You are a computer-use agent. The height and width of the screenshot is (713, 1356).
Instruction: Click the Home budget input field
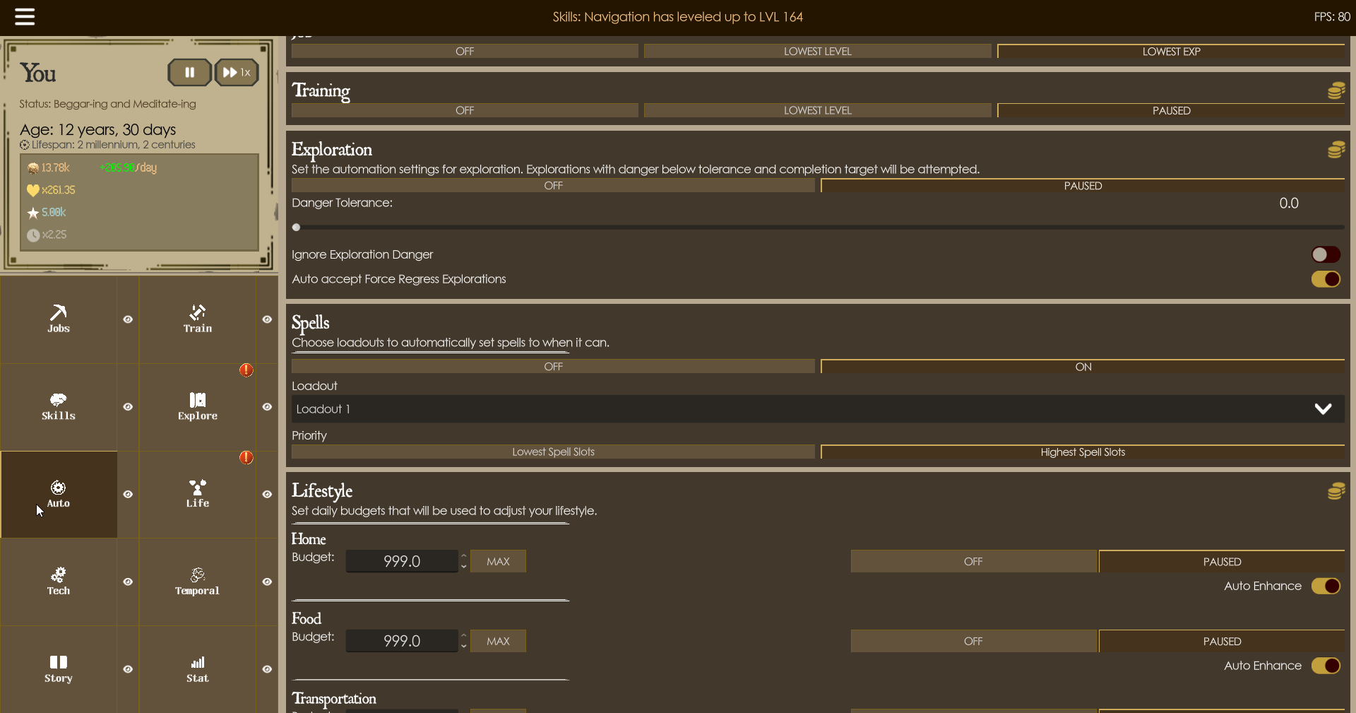pos(402,561)
